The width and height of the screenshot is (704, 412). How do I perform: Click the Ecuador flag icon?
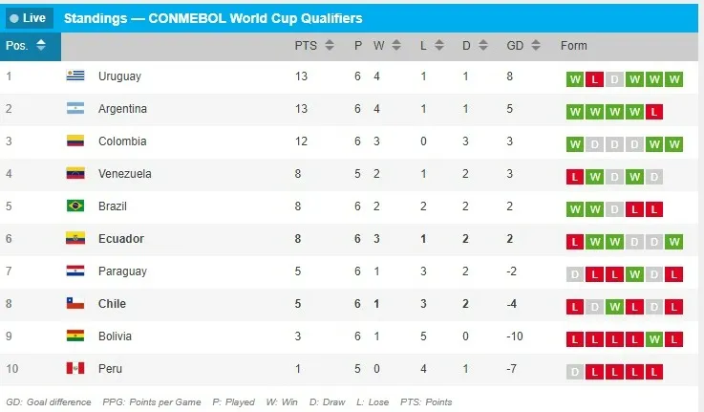tap(75, 239)
